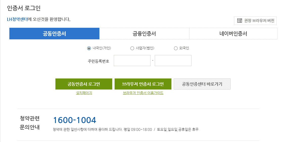Open the 네이버인증서 tab
Viewport: 284px width, 142px height.
tap(233, 34)
